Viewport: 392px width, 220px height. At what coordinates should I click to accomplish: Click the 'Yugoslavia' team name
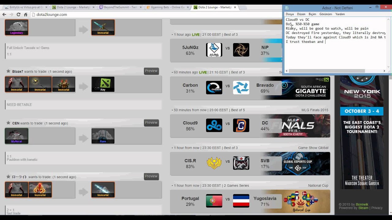[265, 198]
